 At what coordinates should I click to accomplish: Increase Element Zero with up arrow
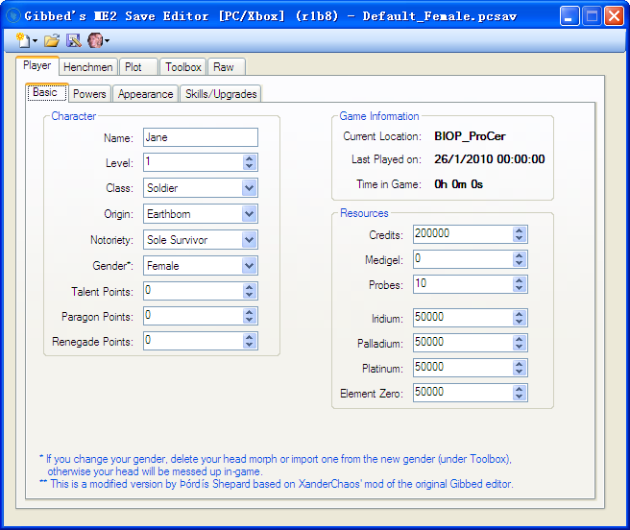coord(520,389)
